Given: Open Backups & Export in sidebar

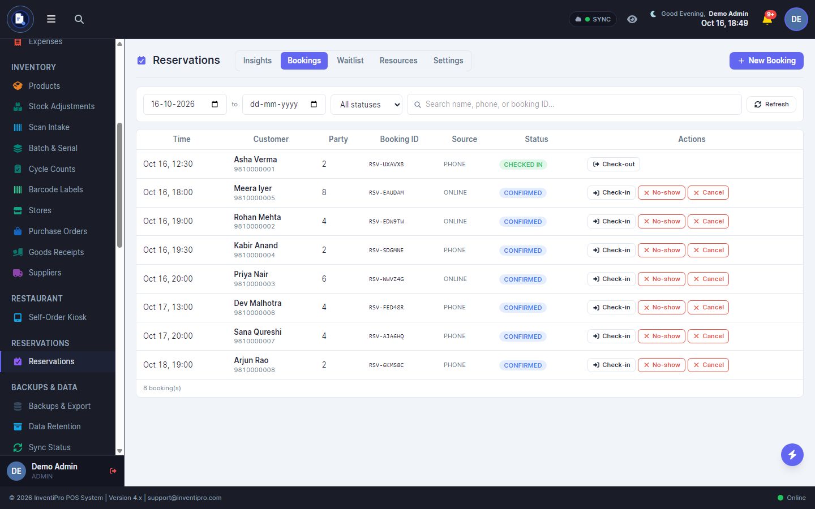Looking at the screenshot, I should pyautogui.click(x=58, y=406).
